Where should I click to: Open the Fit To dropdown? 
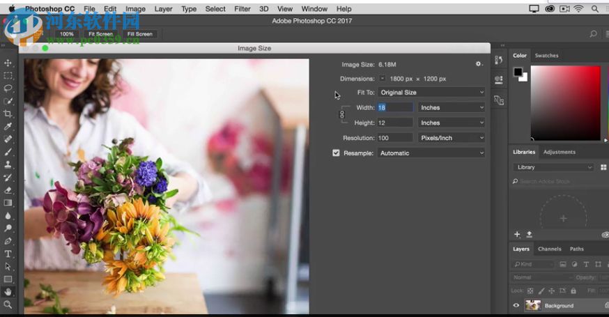pyautogui.click(x=431, y=93)
